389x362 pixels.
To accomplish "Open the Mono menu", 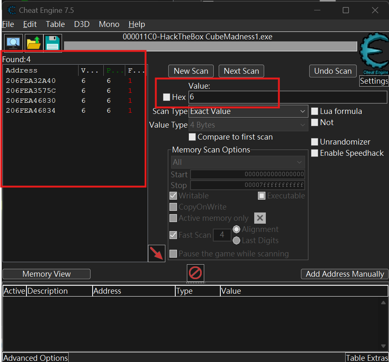I will [x=109, y=24].
